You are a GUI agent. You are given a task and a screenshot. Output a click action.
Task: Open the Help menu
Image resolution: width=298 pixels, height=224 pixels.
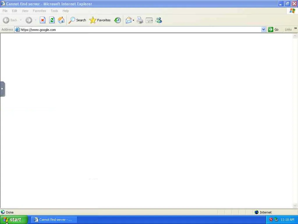(x=65, y=11)
